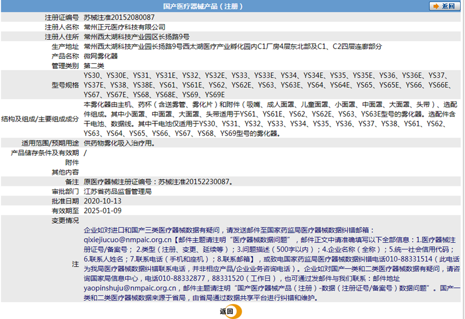
Task: Click the production address value text
Action: [x=233, y=46]
